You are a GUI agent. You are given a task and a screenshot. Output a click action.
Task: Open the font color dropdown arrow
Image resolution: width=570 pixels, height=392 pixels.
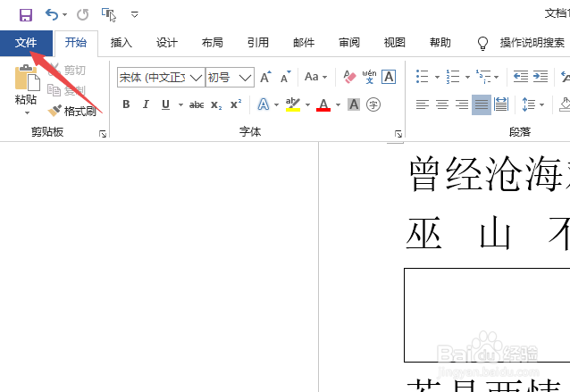338,105
